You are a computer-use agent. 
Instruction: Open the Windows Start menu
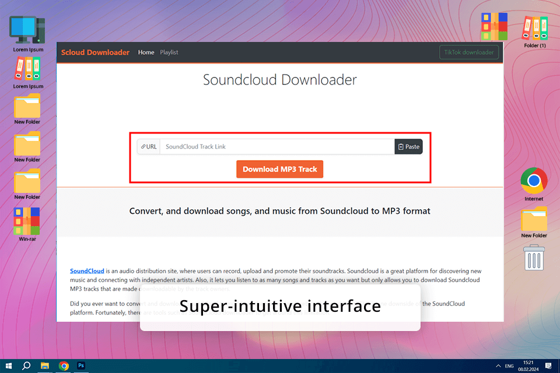coord(9,366)
